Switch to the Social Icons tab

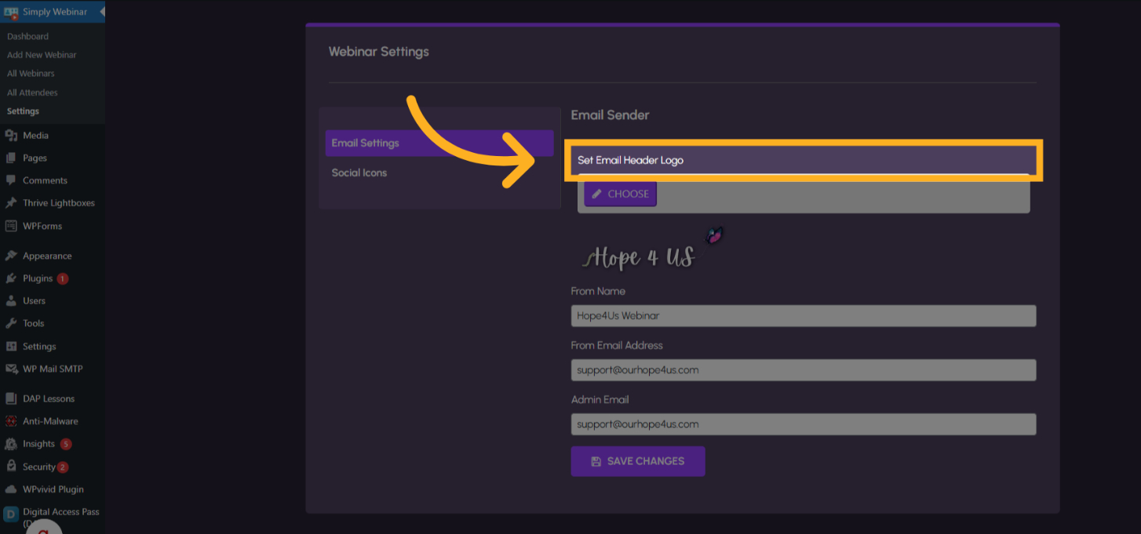pyautogui.click(x=359, y=173)
